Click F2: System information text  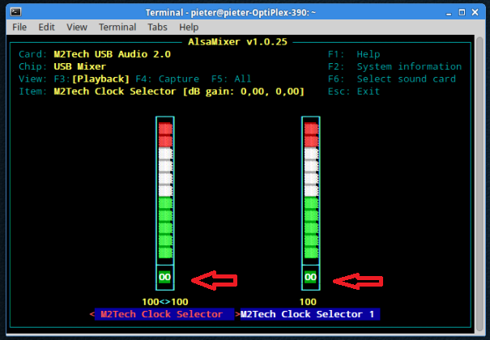point(394,66)
